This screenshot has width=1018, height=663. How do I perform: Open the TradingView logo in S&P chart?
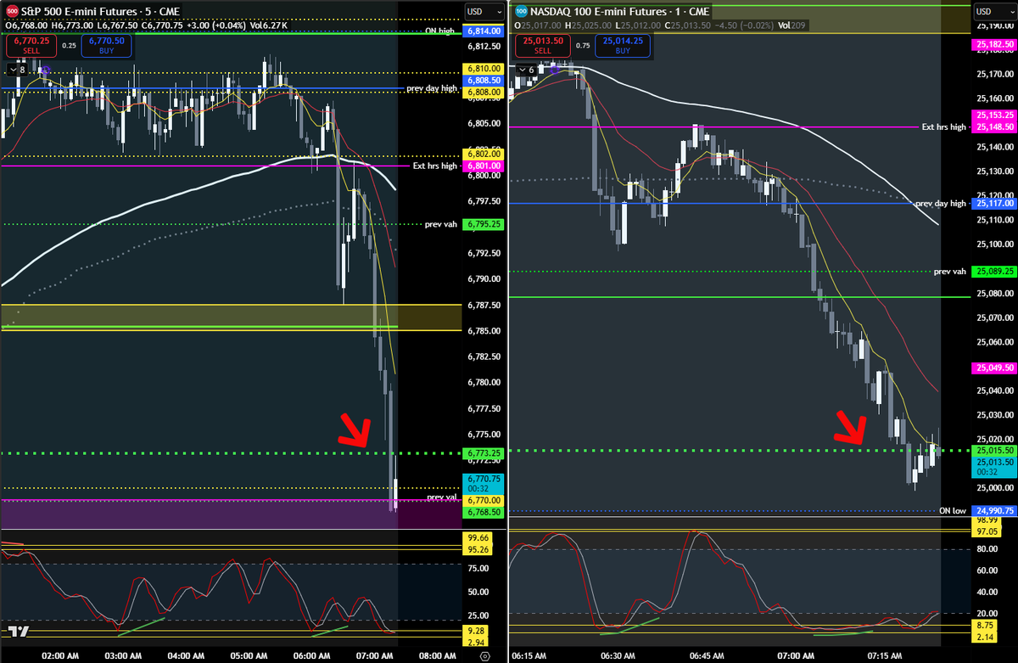(x=19, y=632)
